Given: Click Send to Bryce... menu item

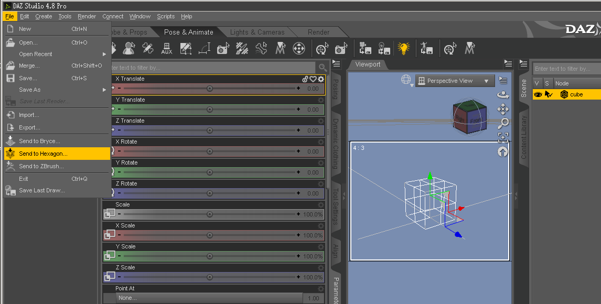Looking at the screenshot, I should click(x=57, y=141).
